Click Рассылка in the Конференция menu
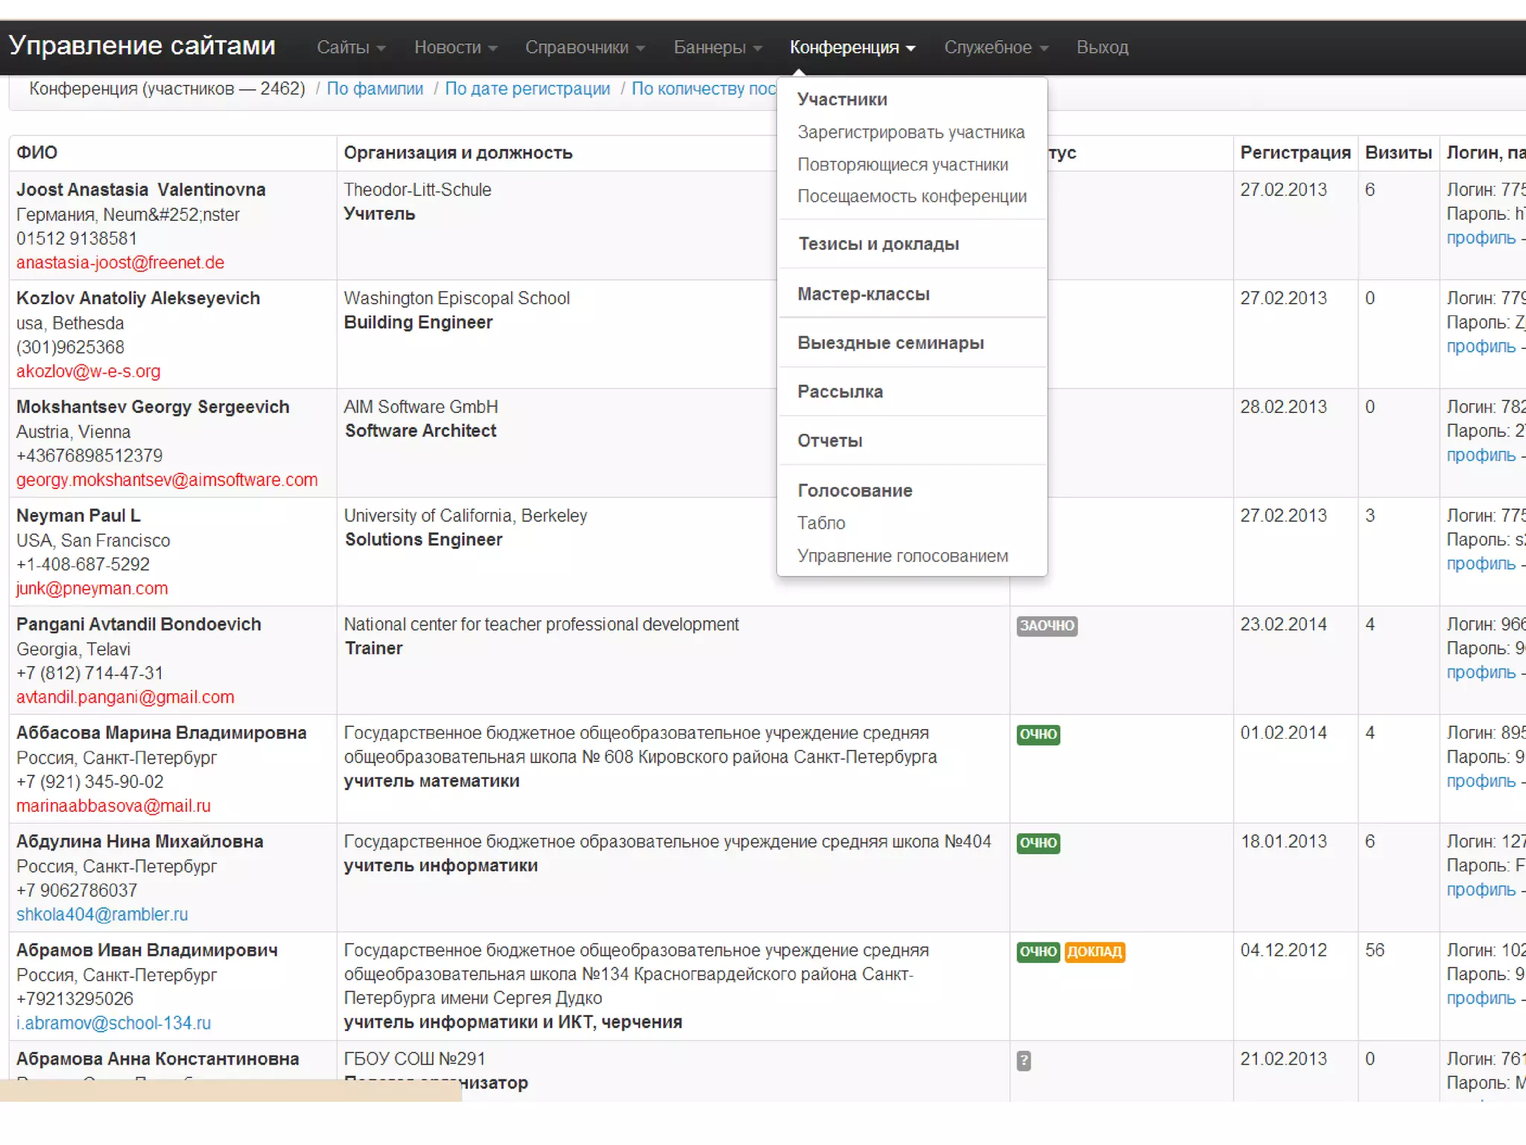Screen dimensions: 1526x1145 click(840, 392)
